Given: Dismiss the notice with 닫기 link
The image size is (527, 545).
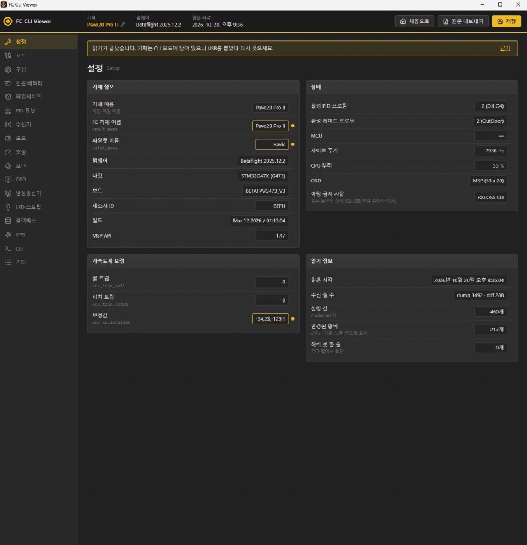Looking at the screenshot, I should click(505, 48).
